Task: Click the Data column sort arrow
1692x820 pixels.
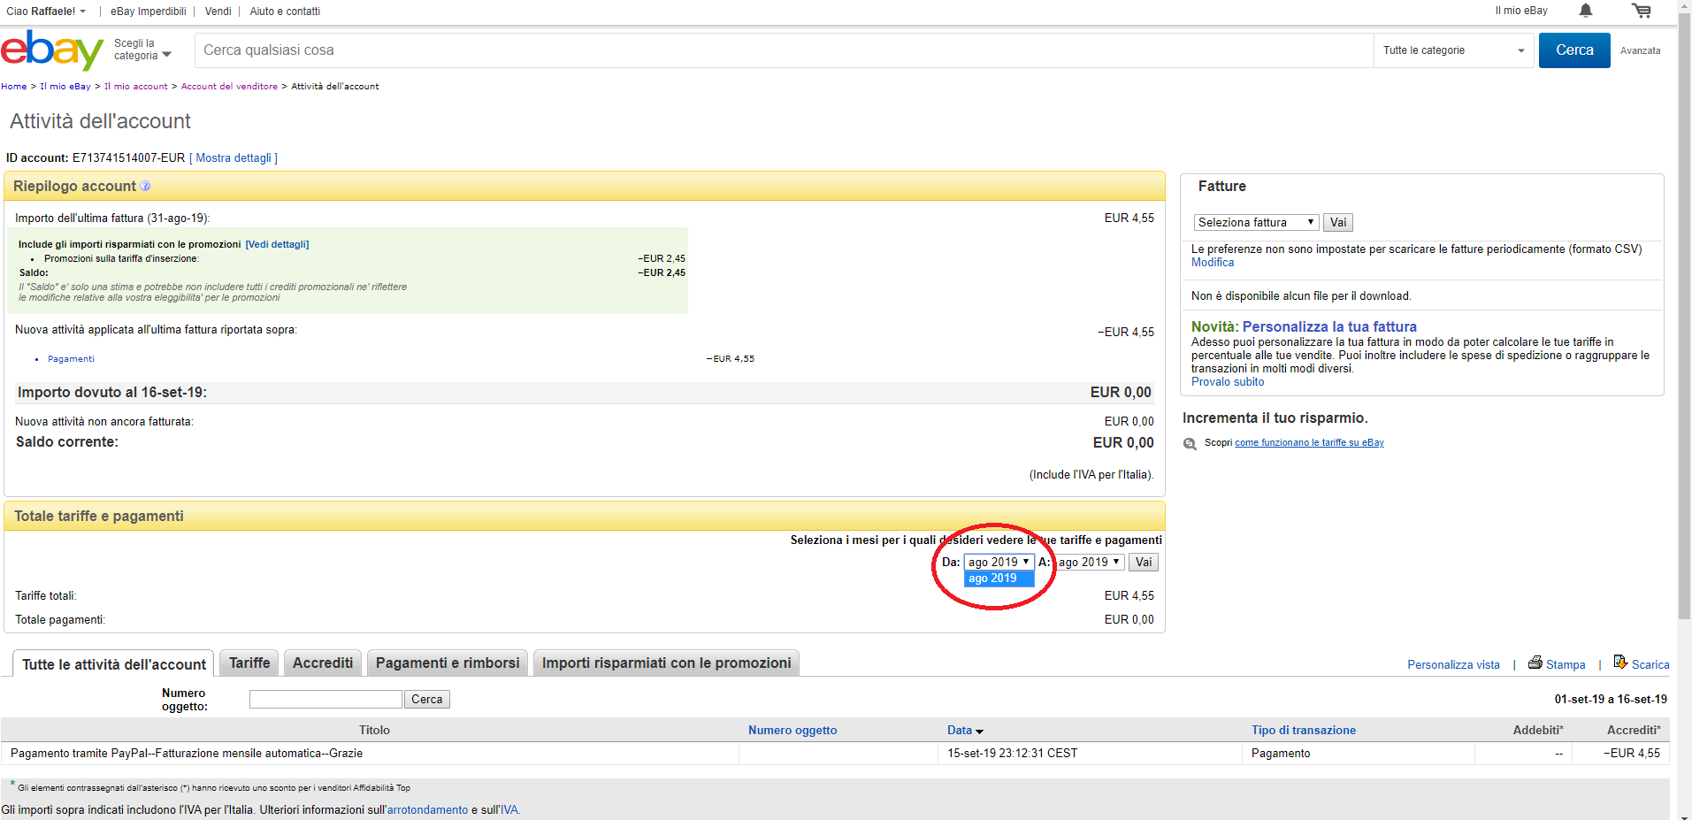Action: coord(979,732)
